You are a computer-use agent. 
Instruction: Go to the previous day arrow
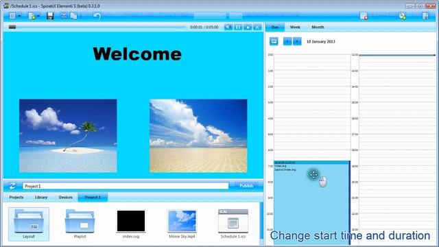287,41
